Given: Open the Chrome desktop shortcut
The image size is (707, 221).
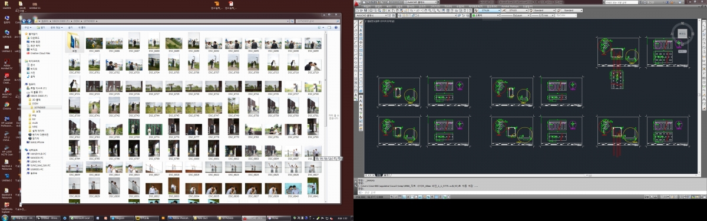Looking at the screenshot, I should point(6,105).
